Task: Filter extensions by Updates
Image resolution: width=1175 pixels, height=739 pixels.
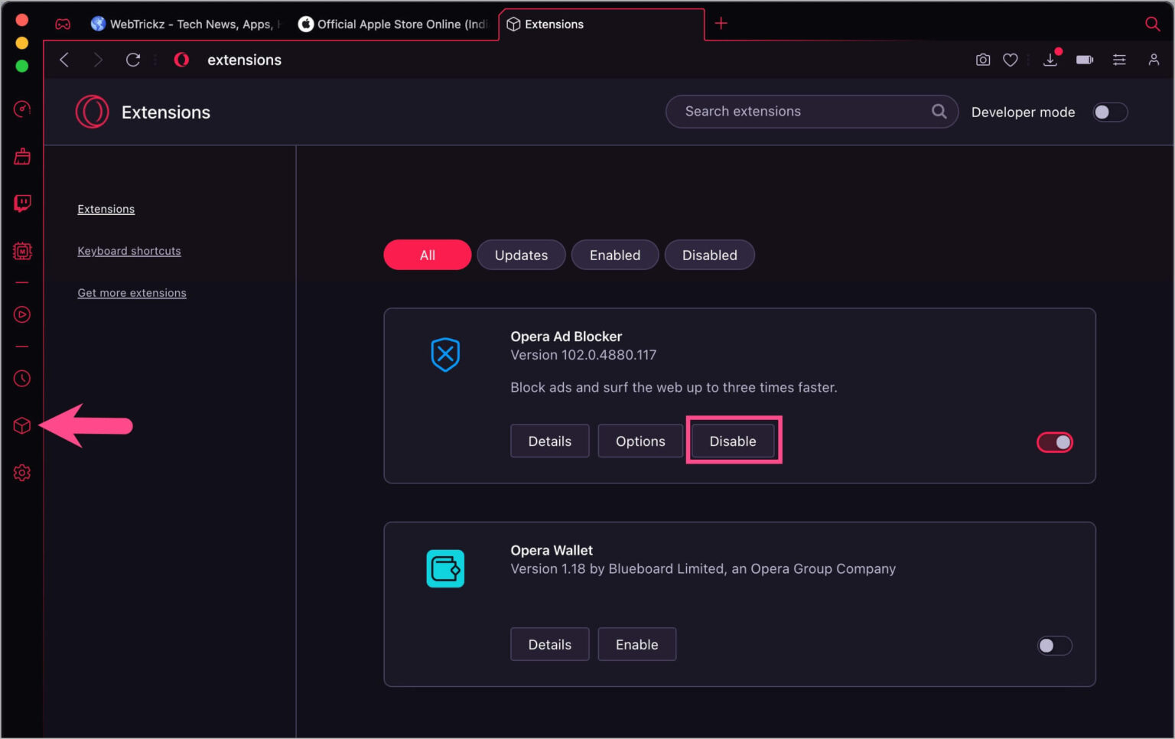Action: [x=521, y=255]
